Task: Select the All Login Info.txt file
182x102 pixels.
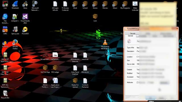Action: pyautogui.click(x=55, y=6)
